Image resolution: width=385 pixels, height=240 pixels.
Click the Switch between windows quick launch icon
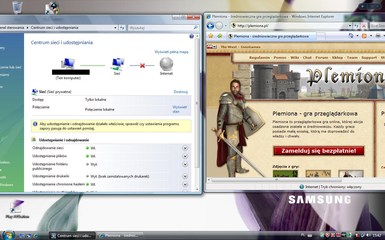29,235
